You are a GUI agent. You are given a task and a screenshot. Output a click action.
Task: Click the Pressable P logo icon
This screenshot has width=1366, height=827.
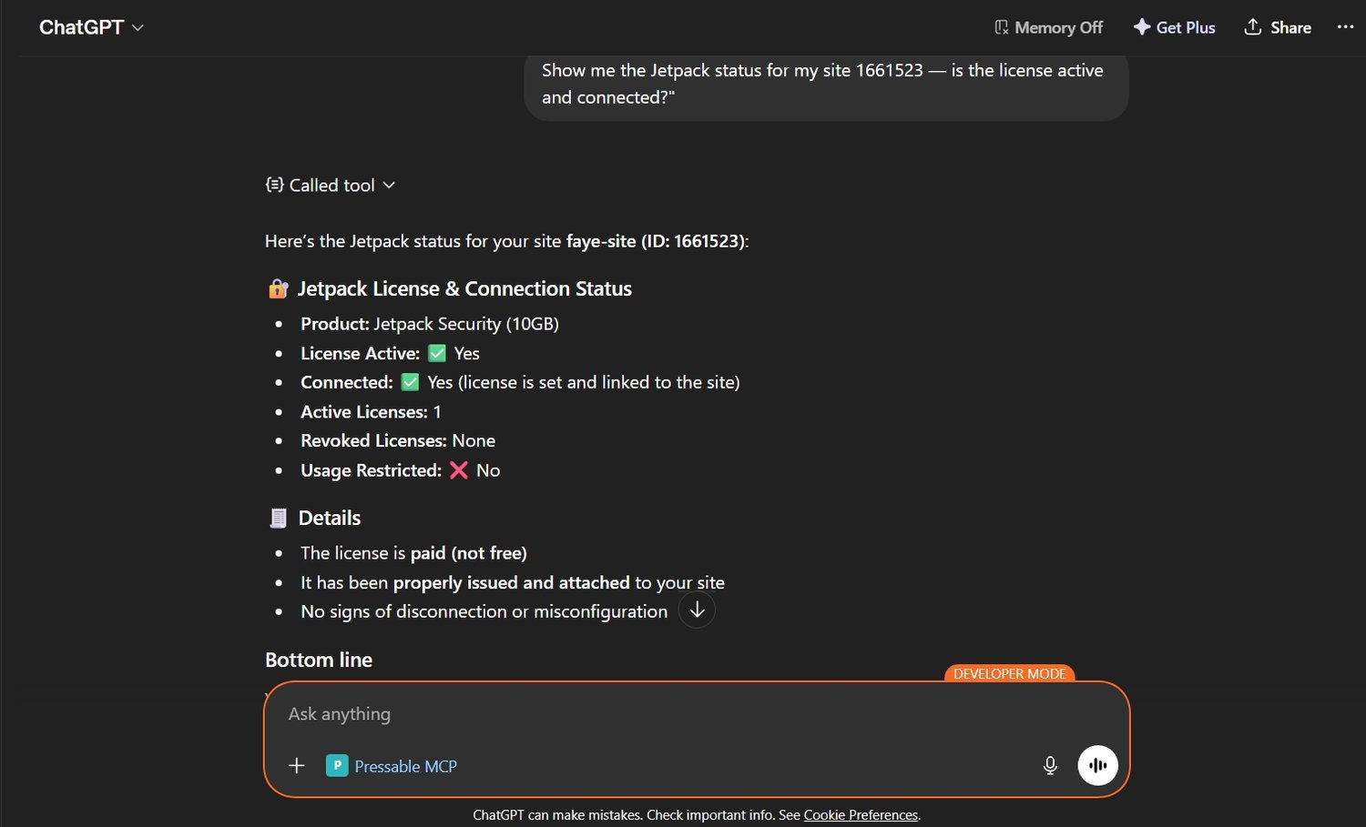click(x=337, y=766)
